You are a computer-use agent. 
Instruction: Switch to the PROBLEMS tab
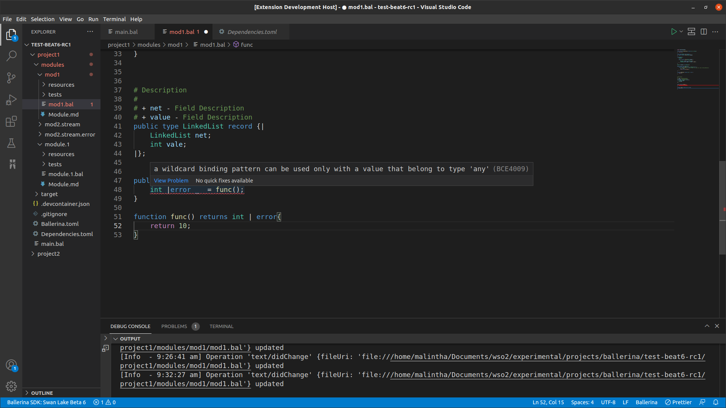(x=174, y=326)
